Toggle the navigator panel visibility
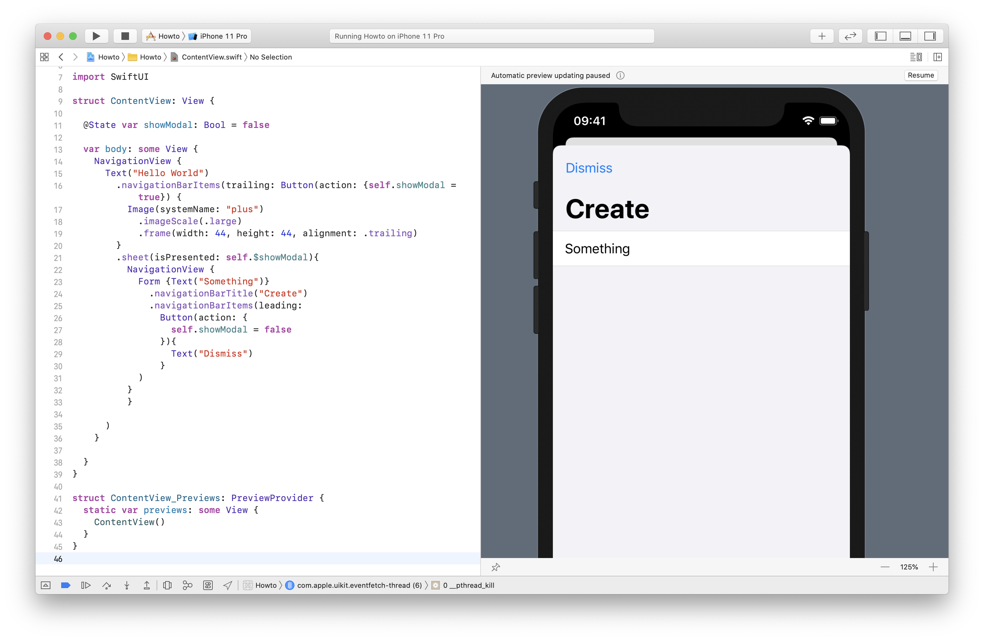 pos(880,36)
